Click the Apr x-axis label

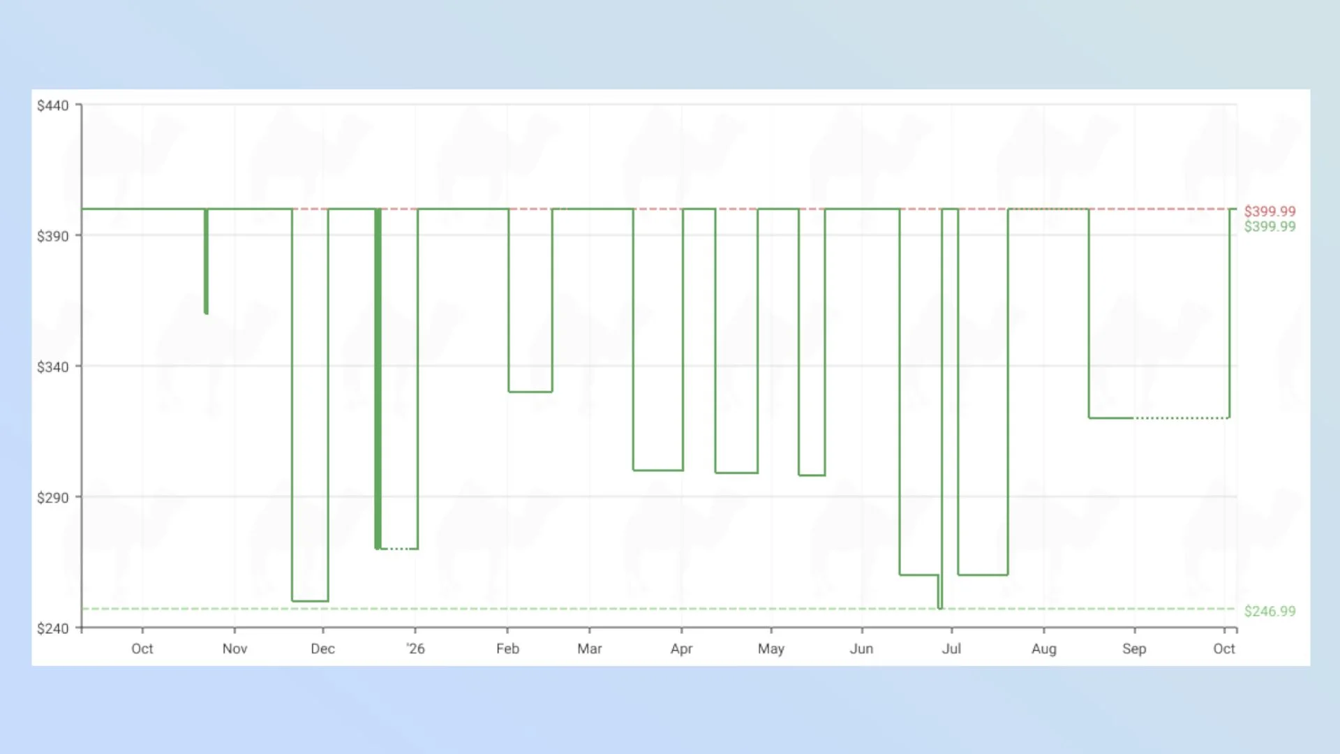coord(681,649)
